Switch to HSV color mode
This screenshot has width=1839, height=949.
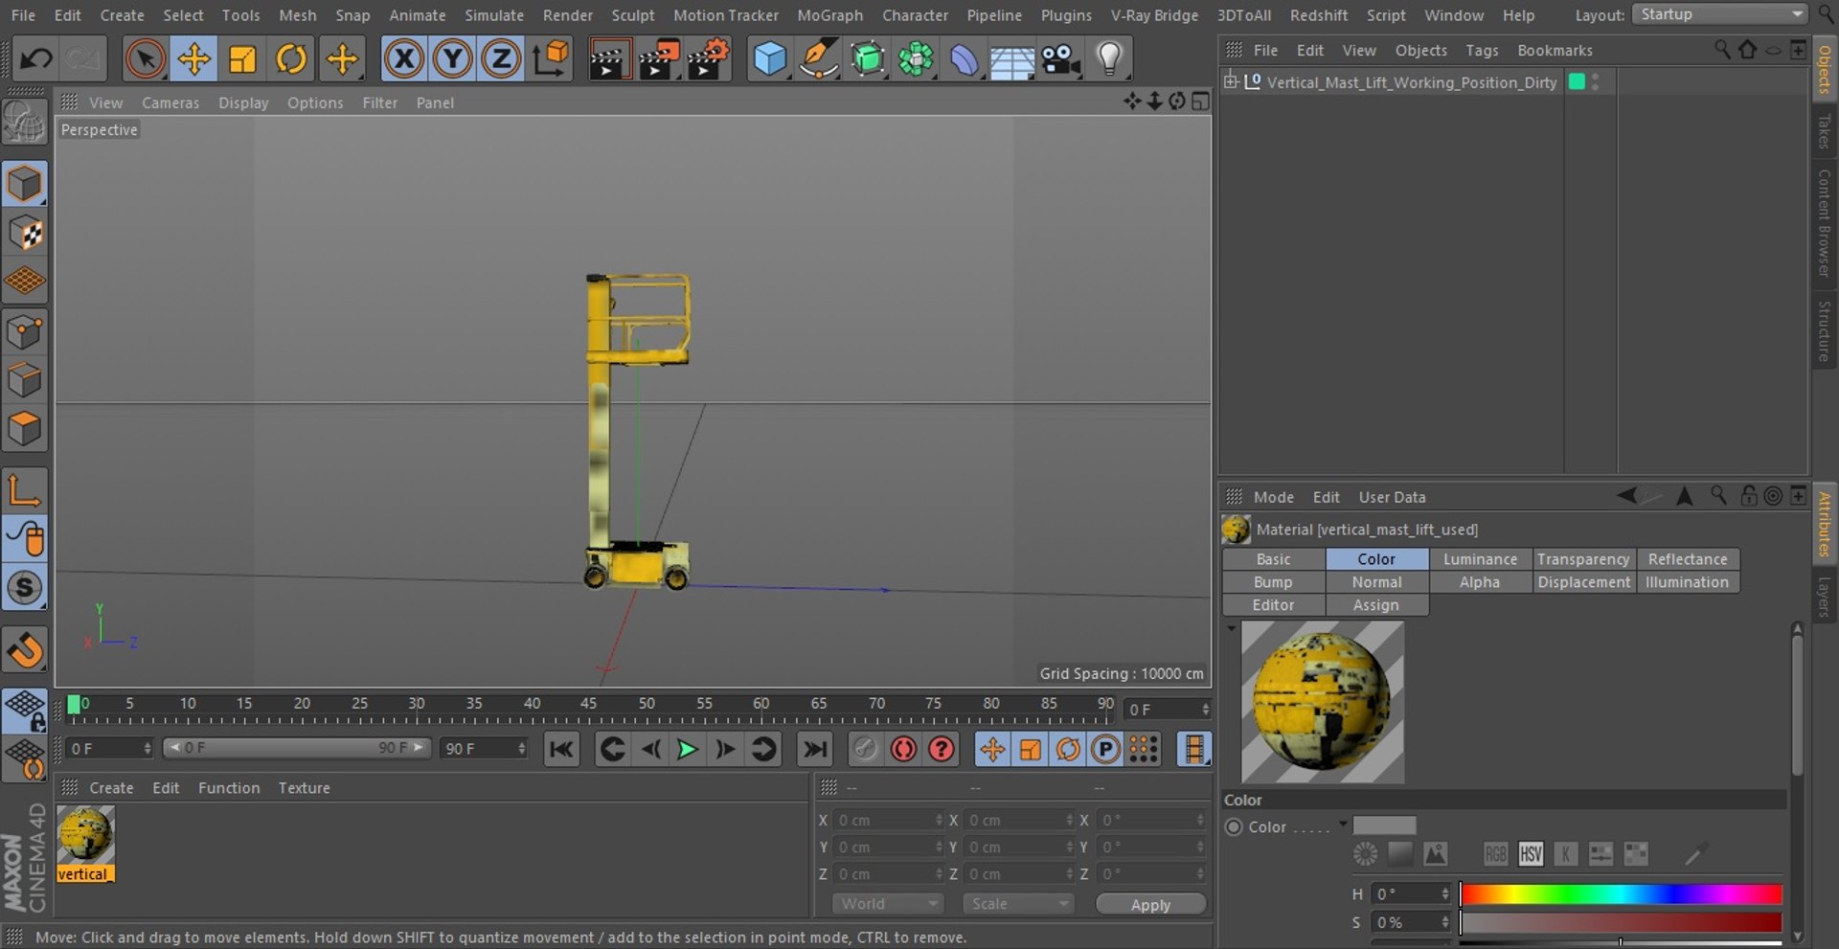(1531, 853)
